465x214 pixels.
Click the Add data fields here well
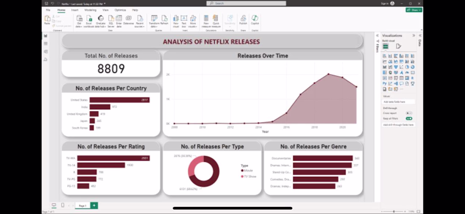399,102
